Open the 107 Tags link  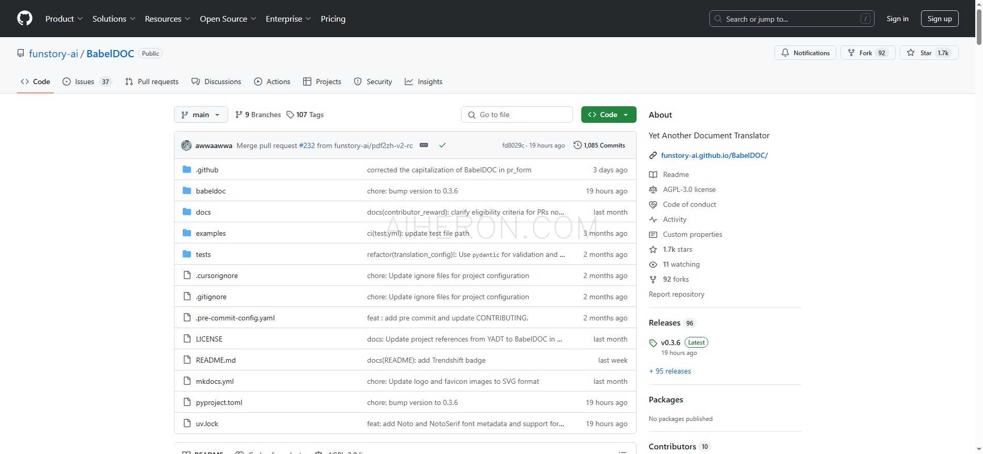click(305, 115)
